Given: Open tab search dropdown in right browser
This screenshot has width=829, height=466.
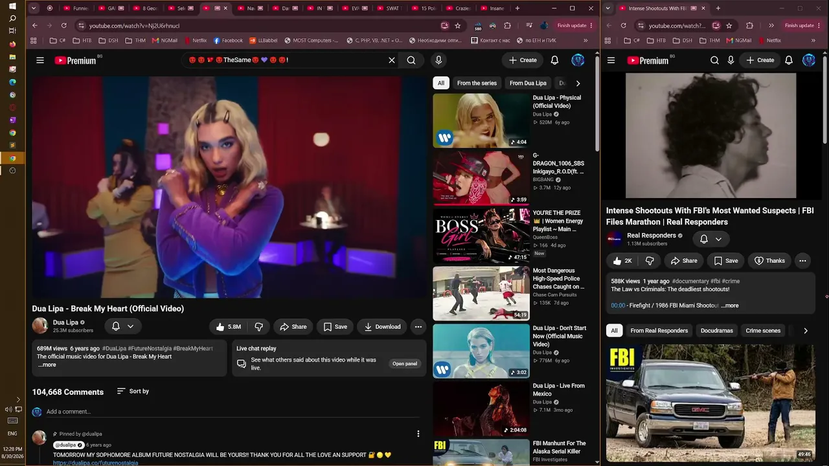Looking at the screenshot, I should coord(608,8).
